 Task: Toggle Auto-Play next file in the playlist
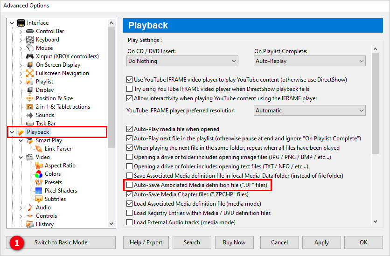(129, 138)
